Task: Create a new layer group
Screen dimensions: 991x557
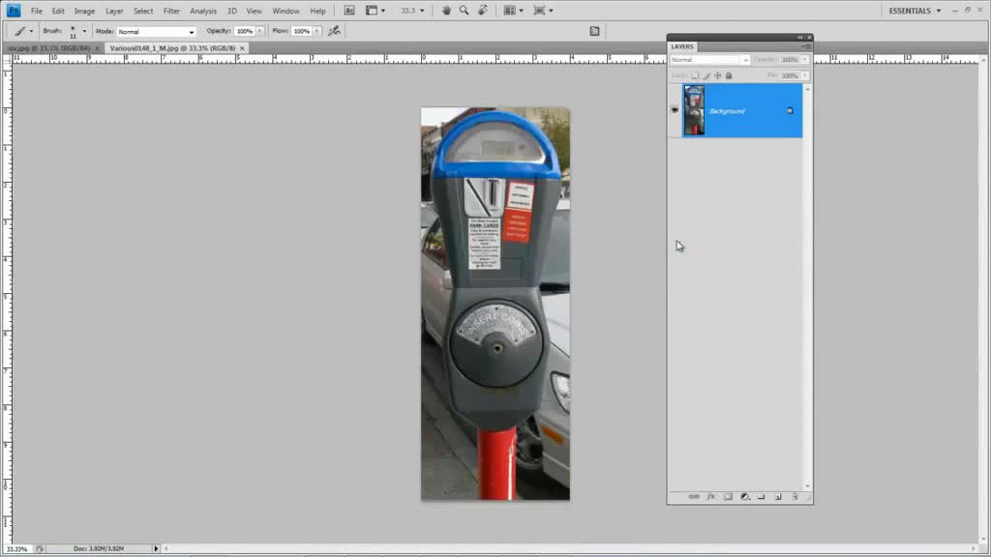Action: [762, 497]
